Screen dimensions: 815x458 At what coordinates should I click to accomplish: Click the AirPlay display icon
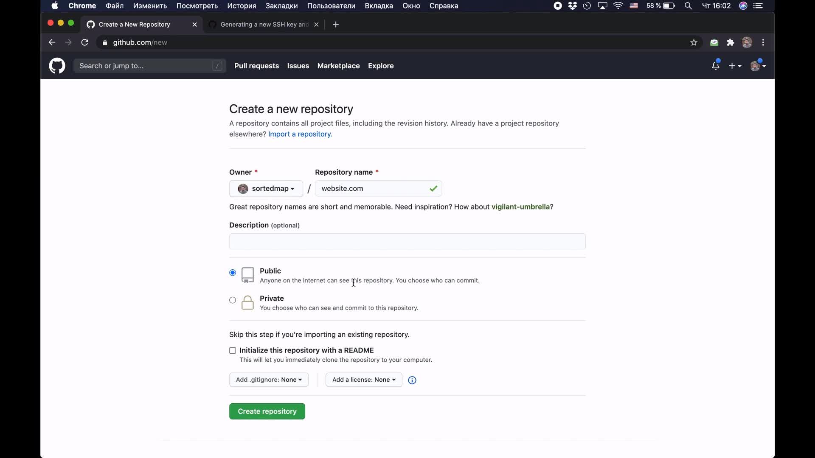pyautogui.click(x=602, y=6)
